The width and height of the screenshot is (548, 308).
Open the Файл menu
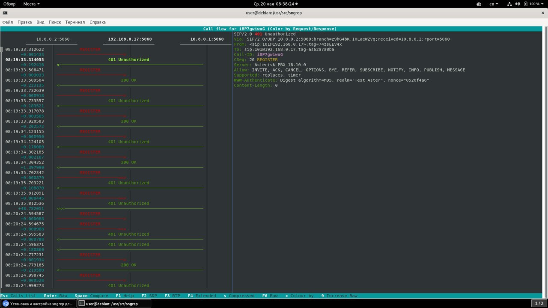8,22
